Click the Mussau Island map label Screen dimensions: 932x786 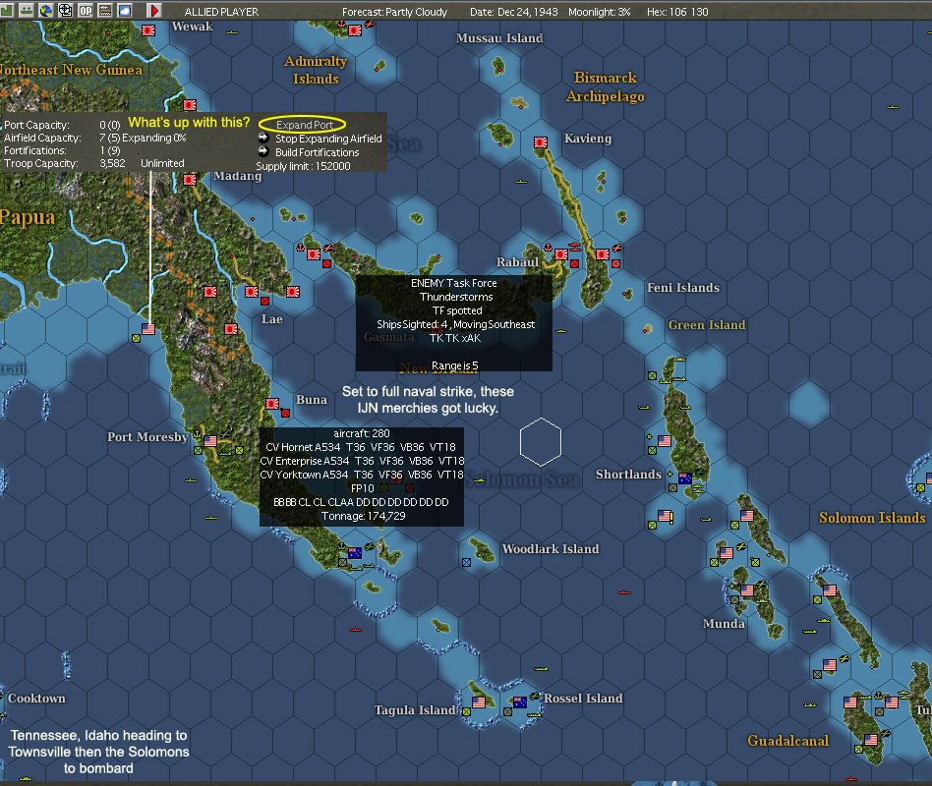[x=499, y=38]
